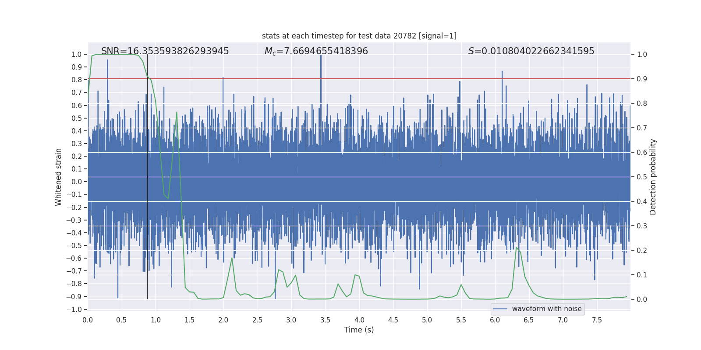
Task: Click the 0.7 whitened strain tick label
Action: point(77,93)
